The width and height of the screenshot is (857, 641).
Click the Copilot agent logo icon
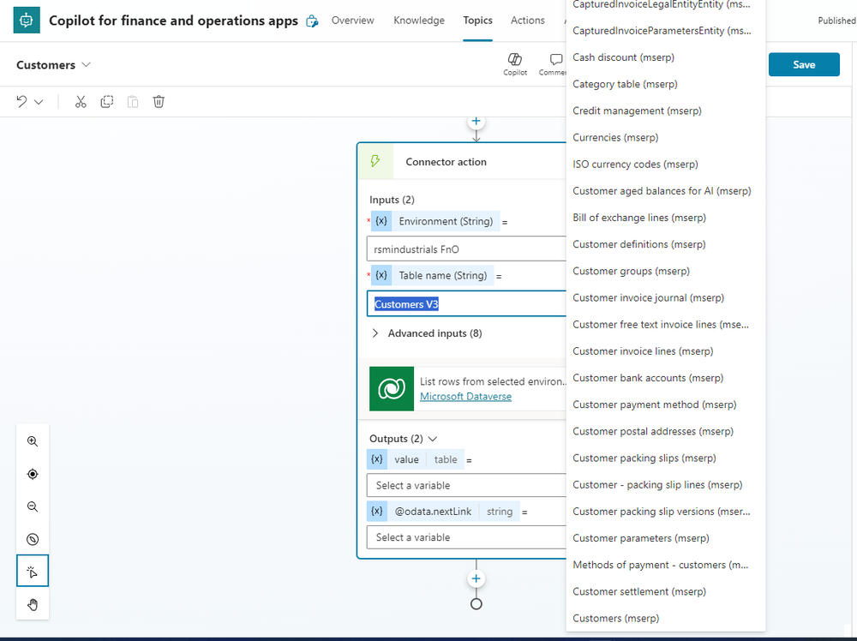[x=27, y=21]
